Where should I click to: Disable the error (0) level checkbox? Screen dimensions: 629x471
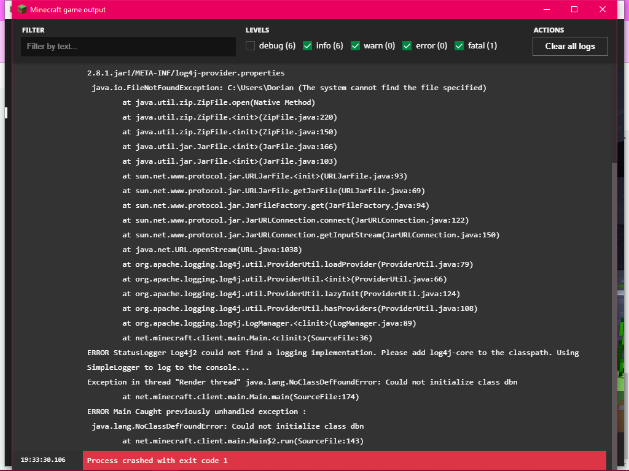coord(407,45)
